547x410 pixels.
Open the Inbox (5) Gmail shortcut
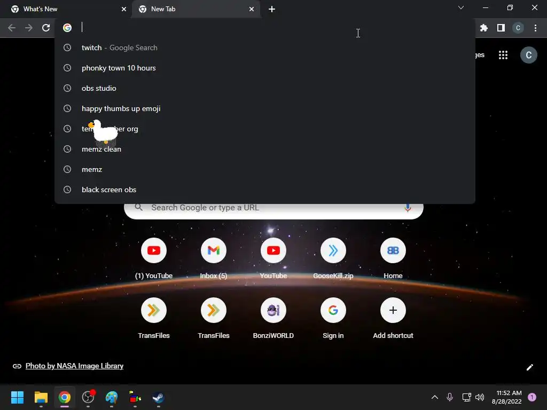click(x=214, y=259)
